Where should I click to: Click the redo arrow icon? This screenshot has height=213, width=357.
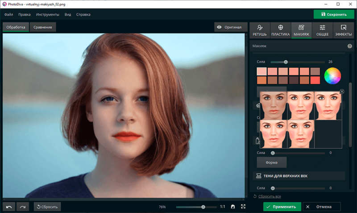pos(22,207)
